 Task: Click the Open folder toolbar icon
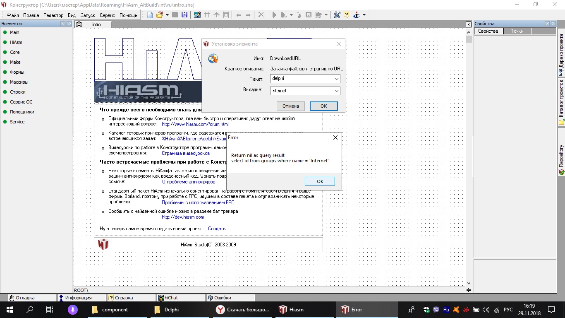point(159,15)
